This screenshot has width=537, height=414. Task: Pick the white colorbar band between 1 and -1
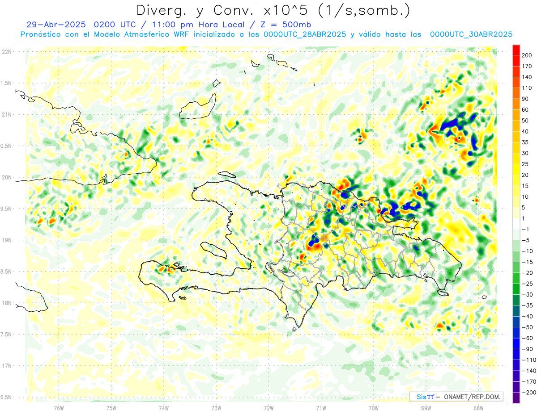click(516, 224)
